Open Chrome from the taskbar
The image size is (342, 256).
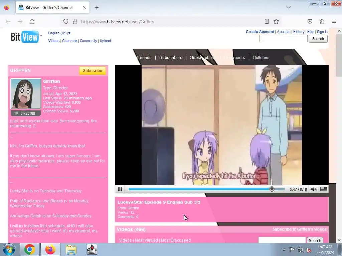[30, 249]
